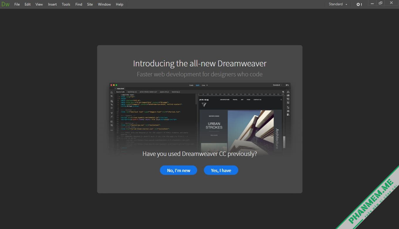Open the sync settings gear icon

pos(359,4)
